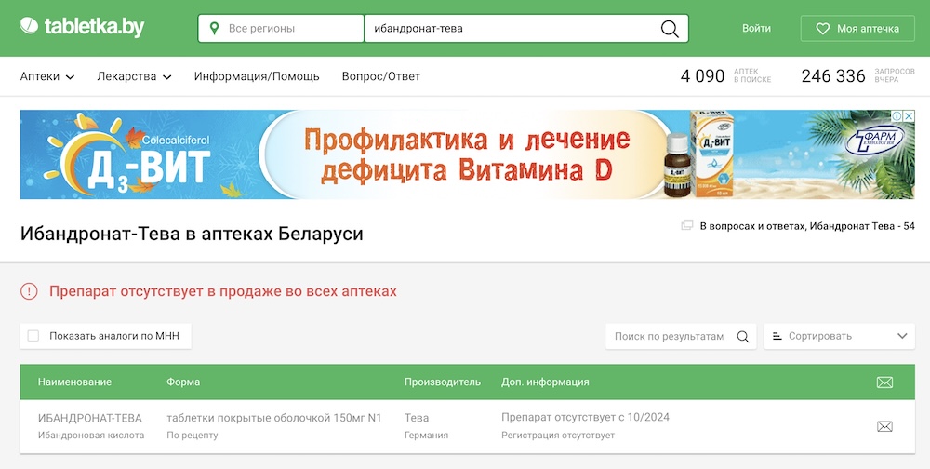Image resolution: width=930 pixels, height=469 pixels.
Task: Go to the Вопрос/Ответ section
Action: 380,76
